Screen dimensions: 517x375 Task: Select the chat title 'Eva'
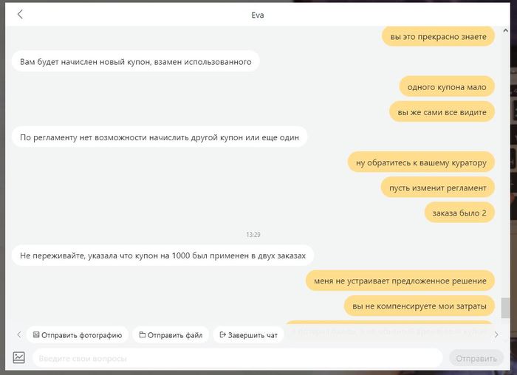(258, 15)
